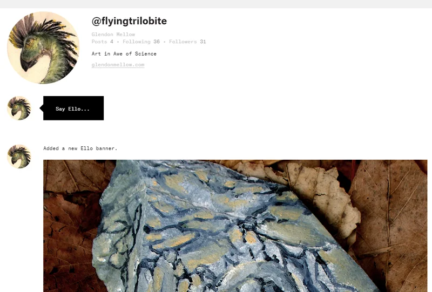
Task: Open the Followers 31 list
Action: click(x=187, y=42)
